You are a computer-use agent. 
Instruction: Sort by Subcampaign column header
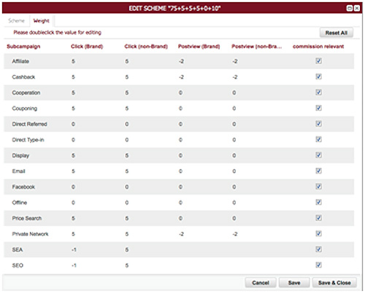pyautogui.click(x=23, y=47)
